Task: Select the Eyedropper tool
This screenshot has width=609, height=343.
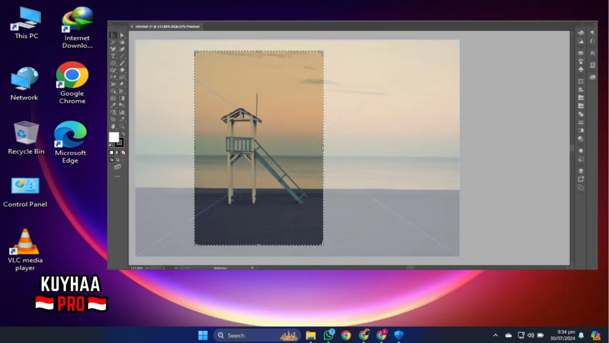Action: tap(113, 105)
